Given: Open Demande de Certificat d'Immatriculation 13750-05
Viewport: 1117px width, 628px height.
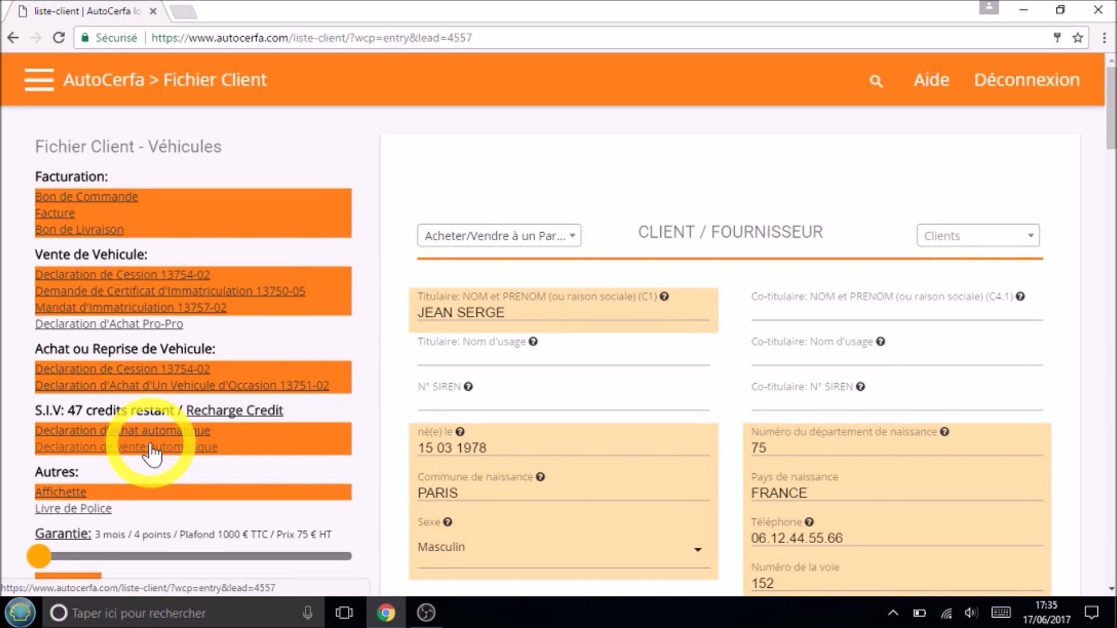Looking at the screenshot, I should pos(170,291).
